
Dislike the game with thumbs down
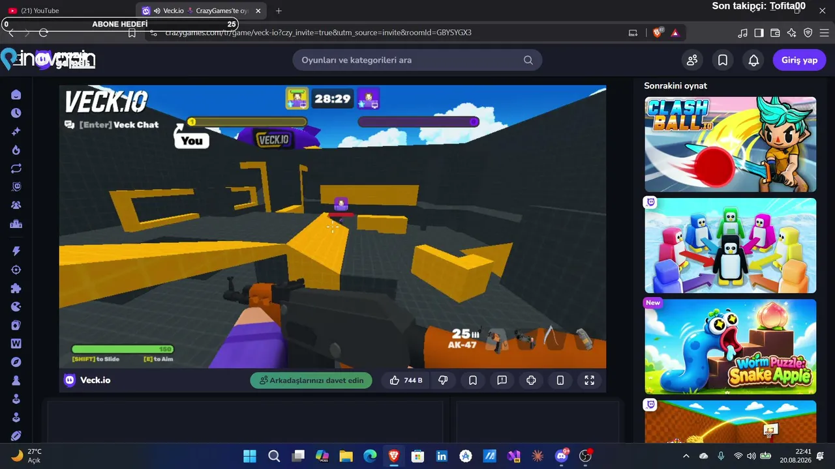[443, 380]
